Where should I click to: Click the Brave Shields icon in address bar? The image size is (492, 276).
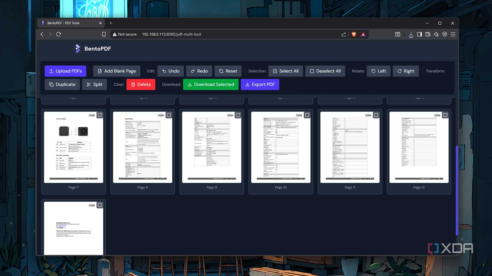coord(353,34)
